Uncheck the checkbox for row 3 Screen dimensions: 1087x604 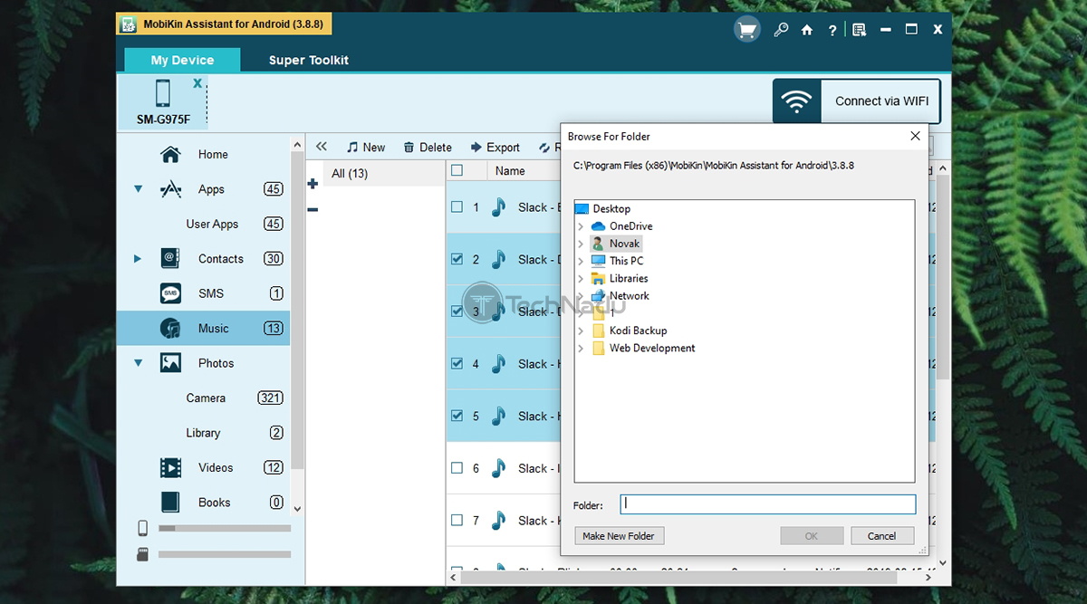coord(457,312)
